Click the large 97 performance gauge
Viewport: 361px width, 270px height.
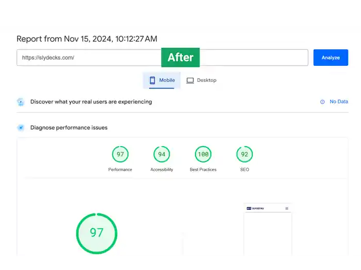97,233
